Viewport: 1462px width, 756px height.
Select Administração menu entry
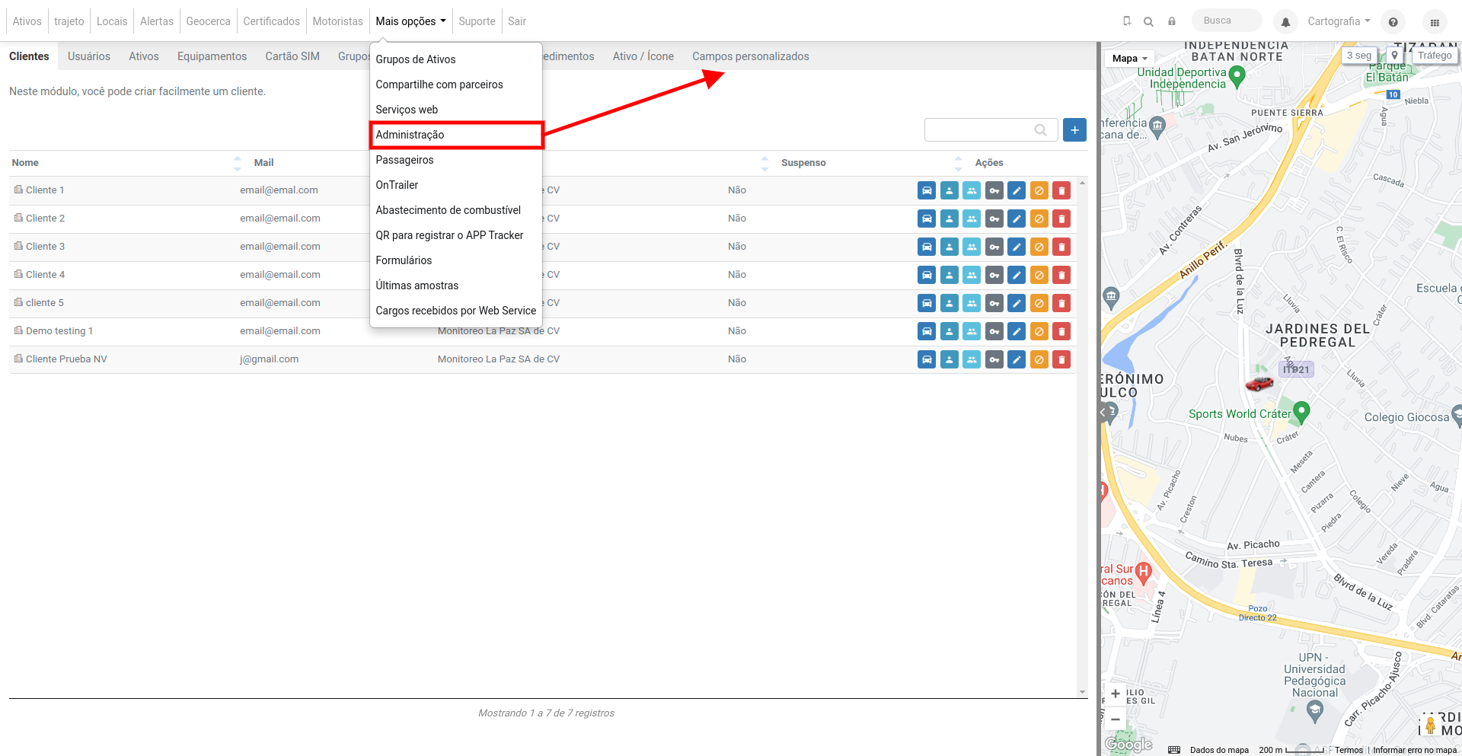(x=456, y=135)
